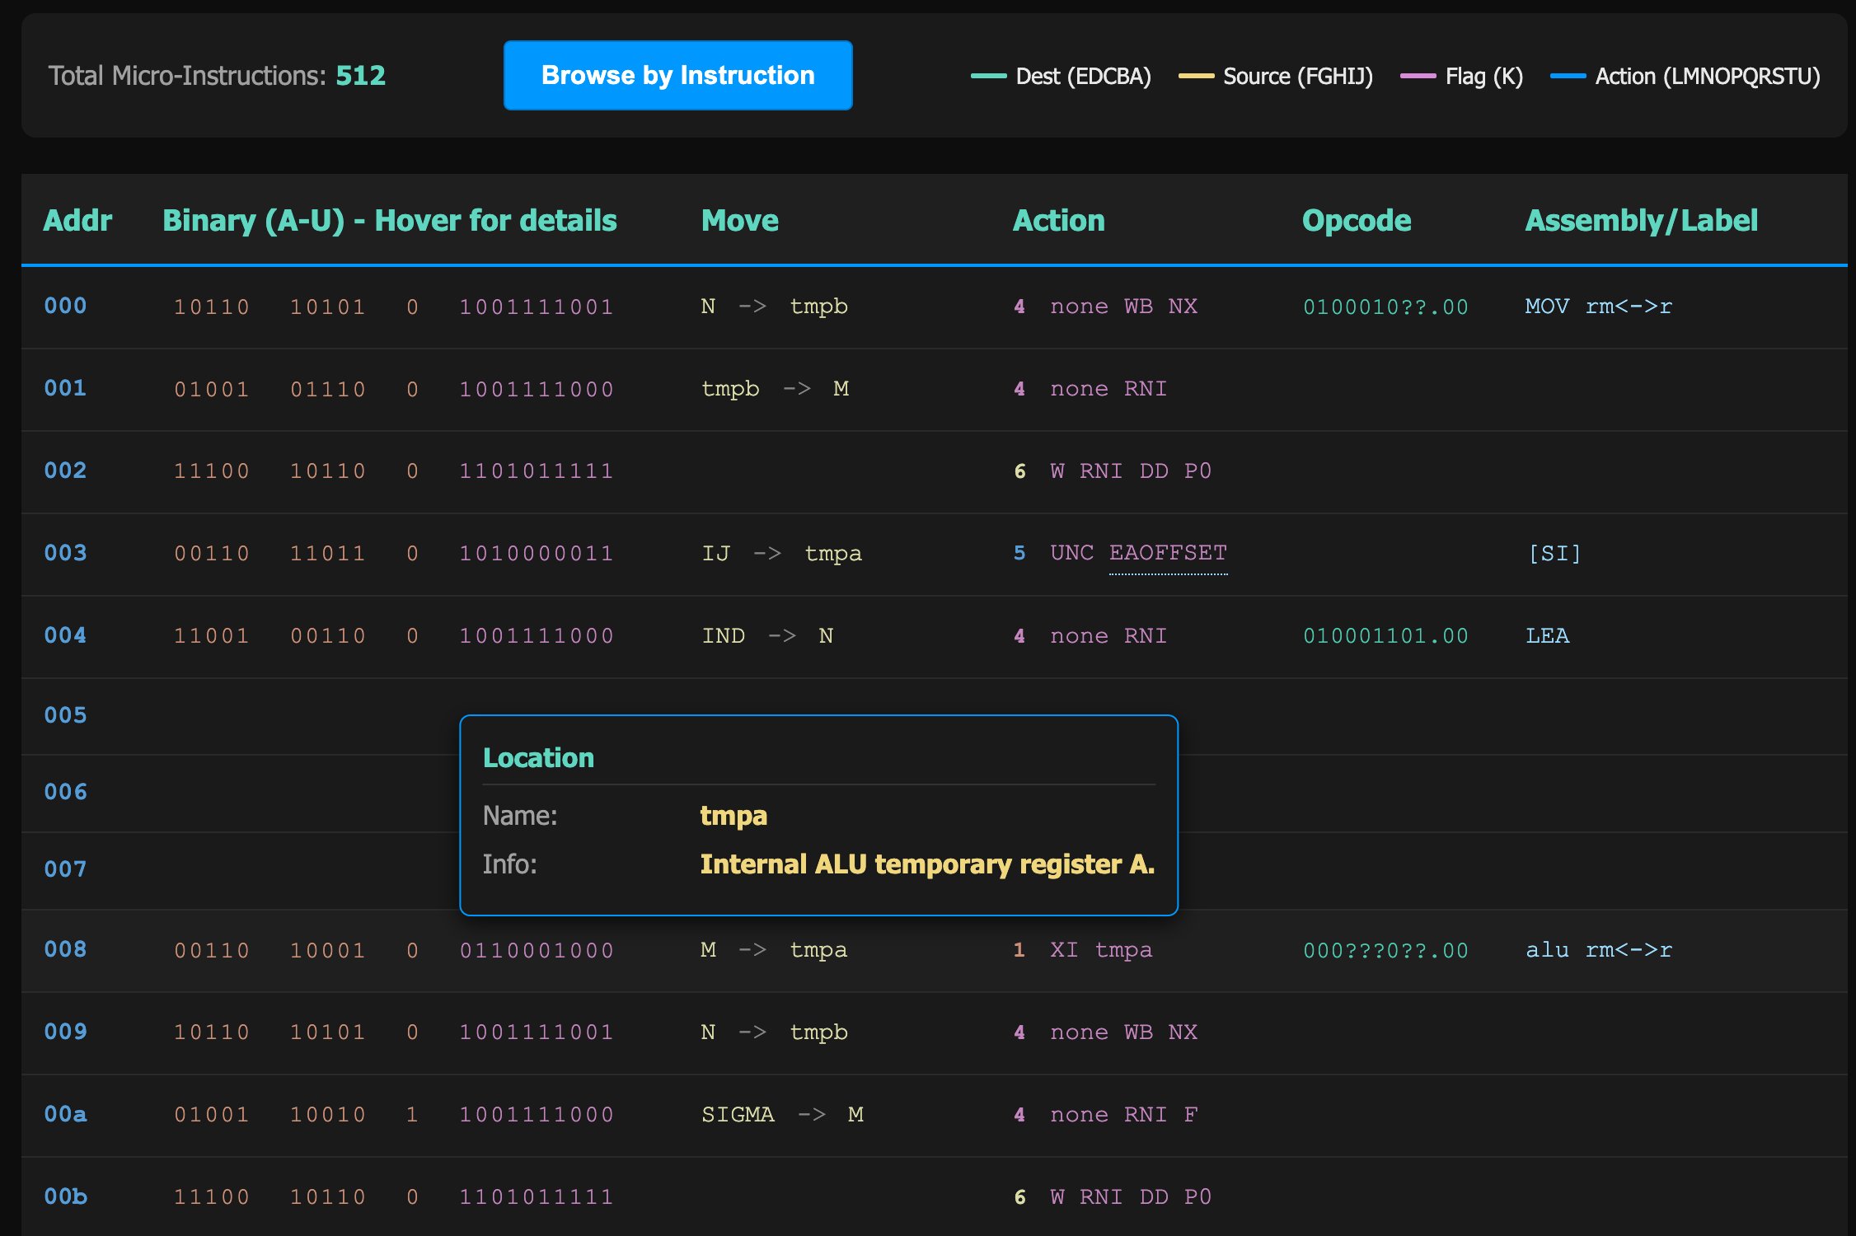Click the yellow Source (FGHIJ) legend swatch
Viewport: 1856px width, 1236px height.
tap(1196, 77)
